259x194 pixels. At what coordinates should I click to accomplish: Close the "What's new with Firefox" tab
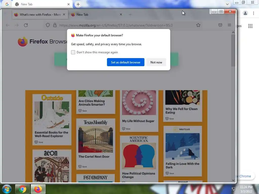[64, 14]
